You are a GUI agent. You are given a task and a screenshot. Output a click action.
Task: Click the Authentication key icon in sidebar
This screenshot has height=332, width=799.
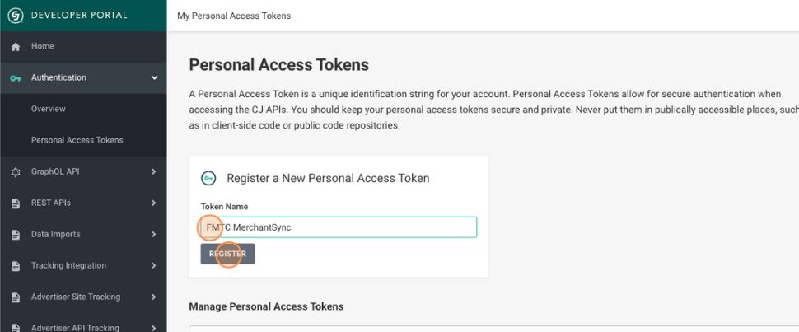[15, 78]
